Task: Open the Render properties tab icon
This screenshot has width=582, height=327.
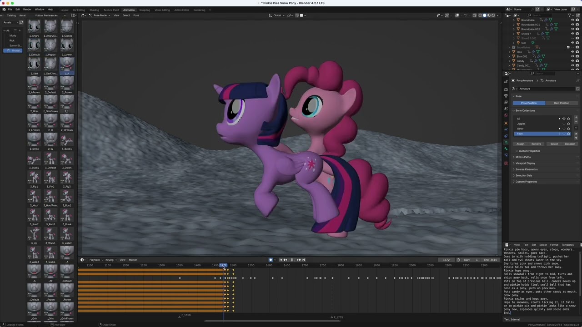Action: click(506, 89)
